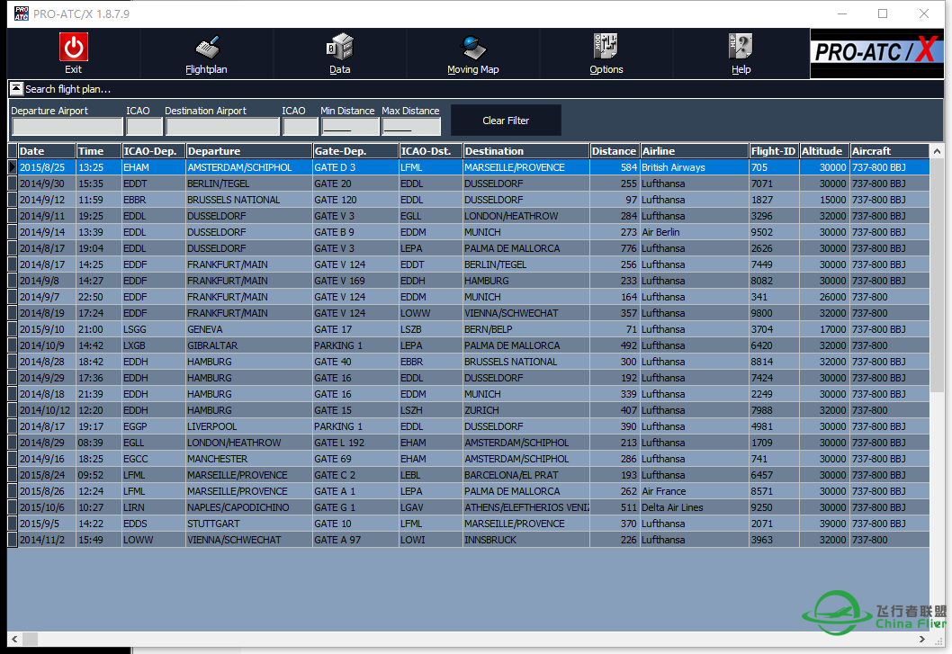Sort the list by the Airline column

click(695, 150)
